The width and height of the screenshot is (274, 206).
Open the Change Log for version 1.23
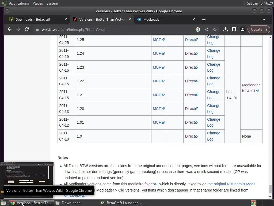click(214, 67)
